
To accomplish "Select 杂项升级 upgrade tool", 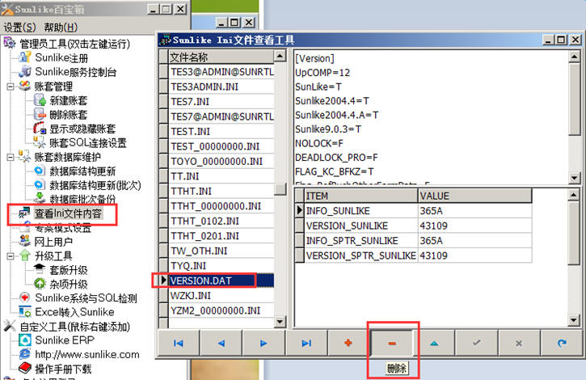I will tap(69, 284).
